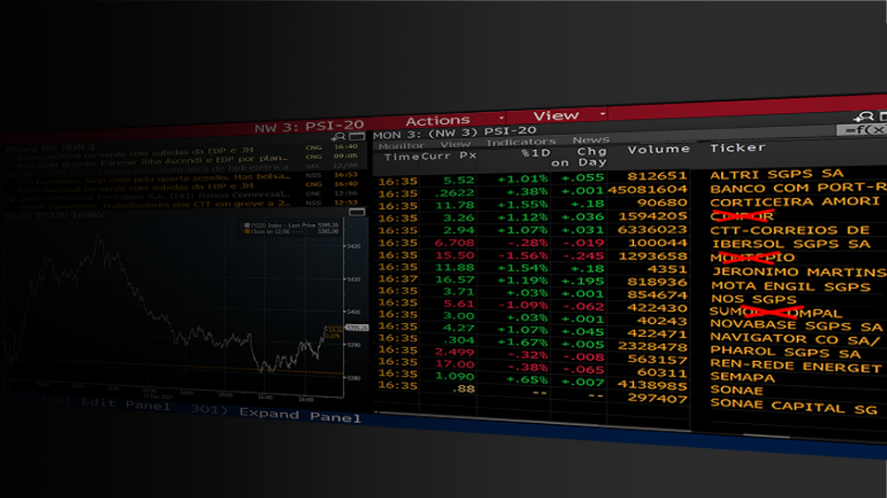Sort by the Volume column header

coord(658,149)
